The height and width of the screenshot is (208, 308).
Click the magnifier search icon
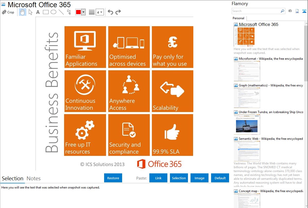point(283,11)
